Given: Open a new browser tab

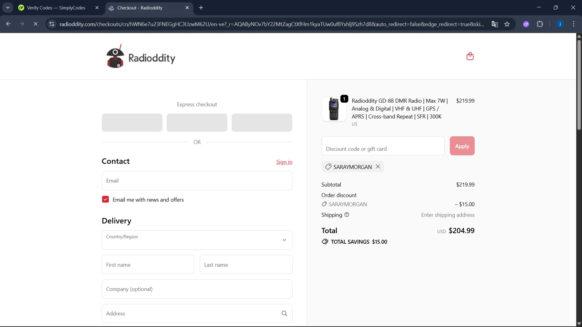Looking at the screenshot, I should [201, 8].
